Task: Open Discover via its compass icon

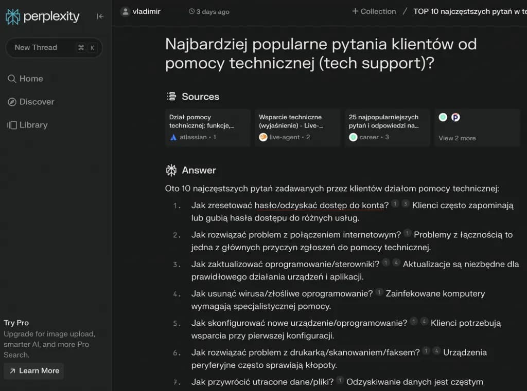Action: (11, 102)
